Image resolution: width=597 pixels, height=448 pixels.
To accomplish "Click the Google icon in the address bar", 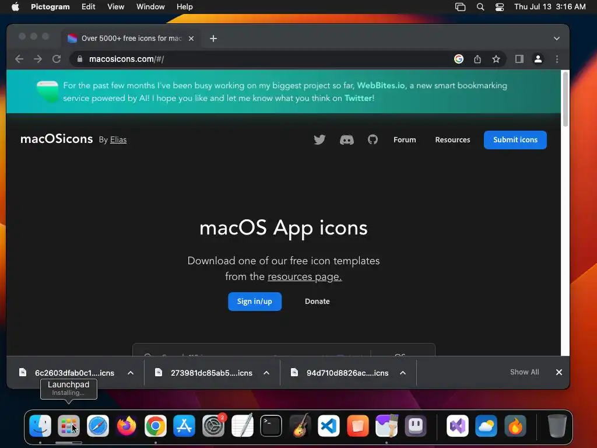I will [459, 59].
